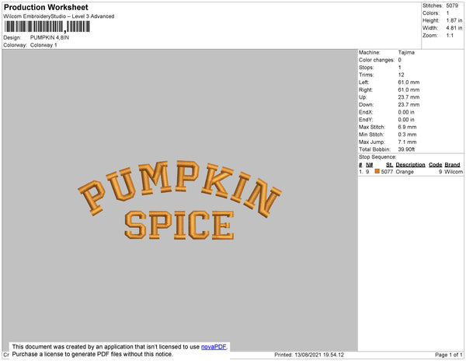This screenshot has height=361, width=466.
Task: Click the barcode under the worksheet title
Action: (x=47, y=26)
